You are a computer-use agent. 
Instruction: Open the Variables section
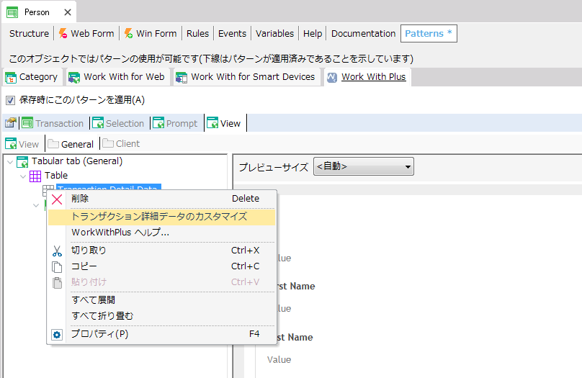click(x=274, y=33)
